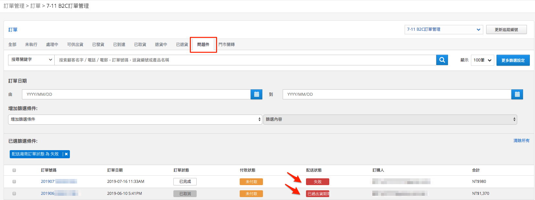Viewport: 535px width, 200px height.
Task: Remove the 配送廠商訂單狀態 為 失敗 filter tag
Action: pos(66,154)
